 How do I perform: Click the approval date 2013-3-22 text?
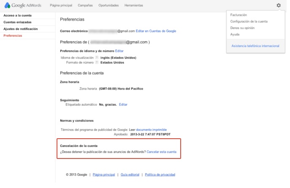(x=150, y=134)
